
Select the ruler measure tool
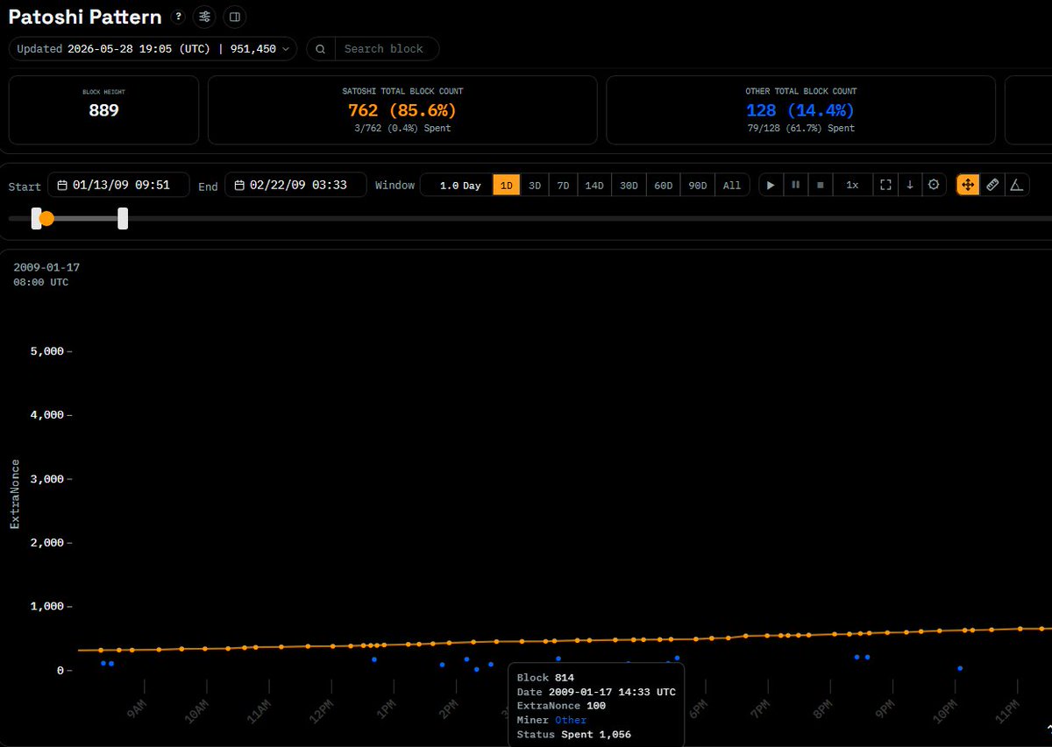(992, 185)
